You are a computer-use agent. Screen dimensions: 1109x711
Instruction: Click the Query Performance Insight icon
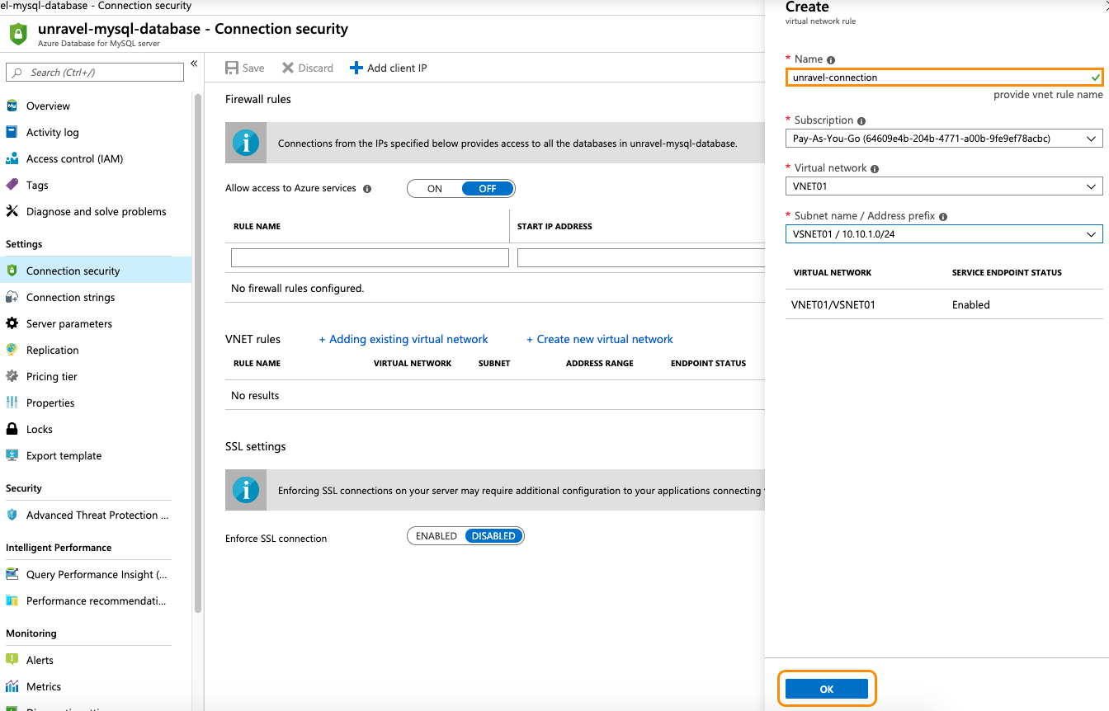click(12, 574)
